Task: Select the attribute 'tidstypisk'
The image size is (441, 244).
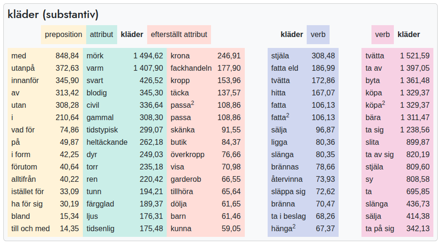Action: tap(102, 130)
